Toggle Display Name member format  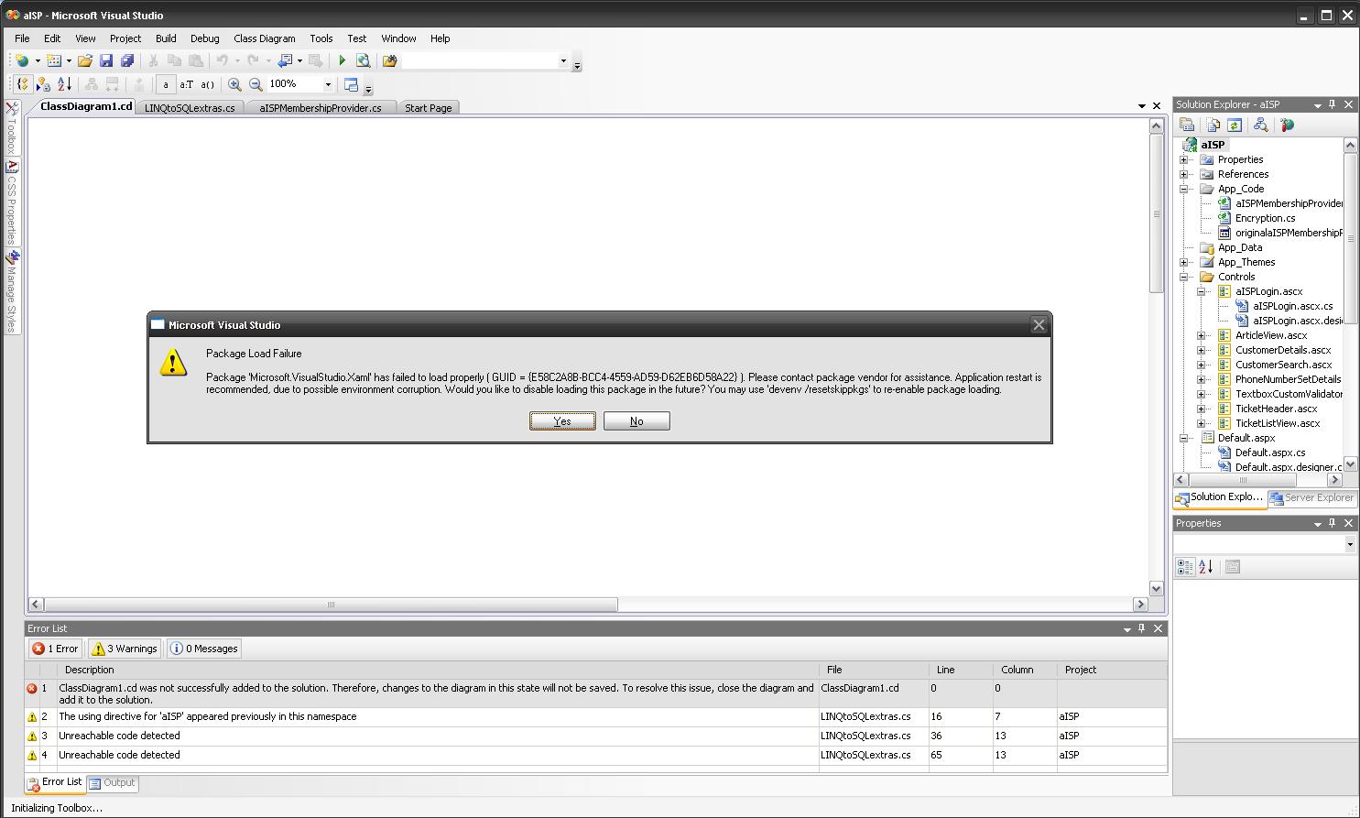[165, 84]
